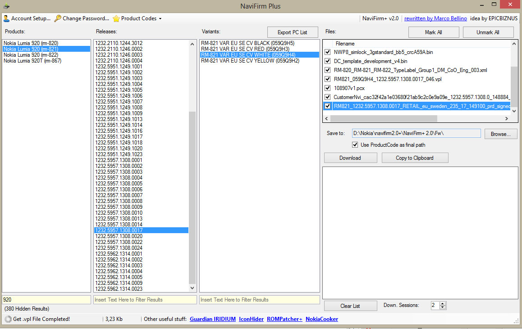Select Nokia Lumia 920 (rm-821) product
The width and height of the screenshot is (522, 329).
46,49
